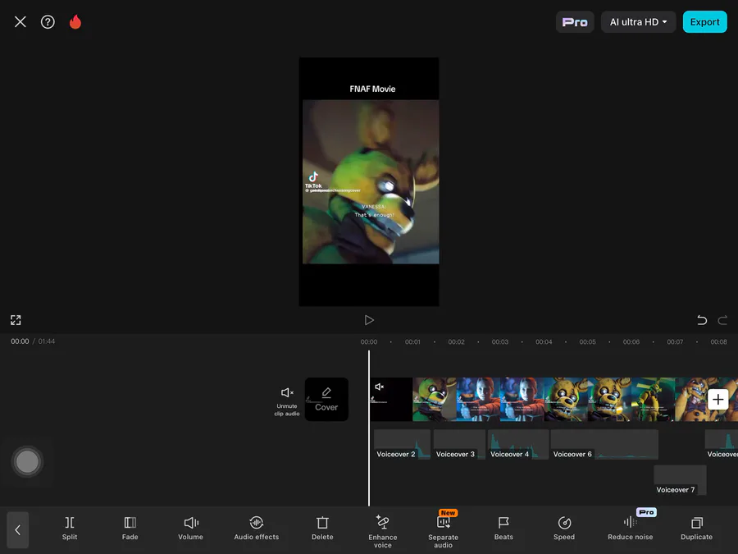Select the Voiceover 3 audio clip
This screenshot has height=554, width=738.
coord(459,444)
